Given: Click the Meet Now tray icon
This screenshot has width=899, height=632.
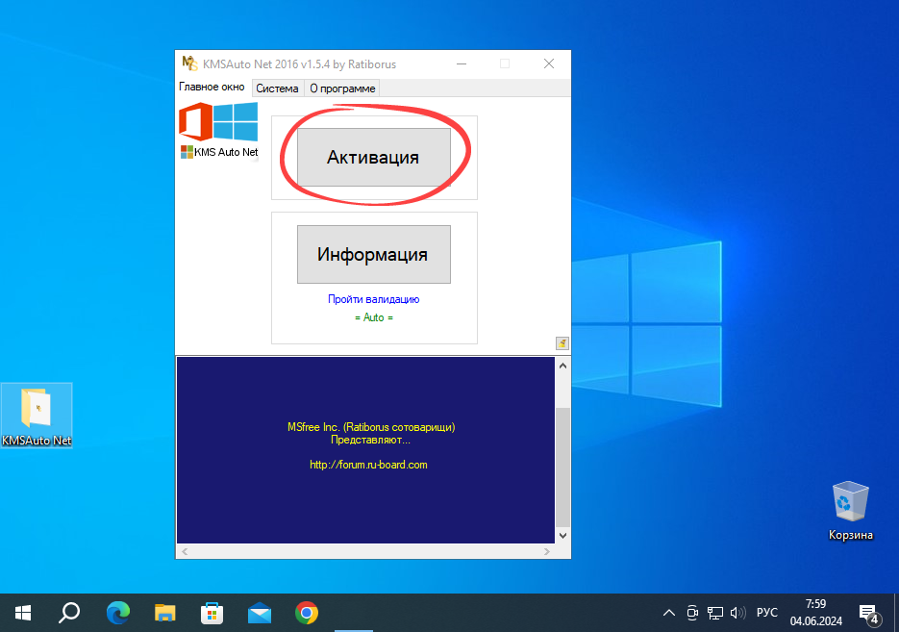Looking at the screenshot, I should (692, 613).
